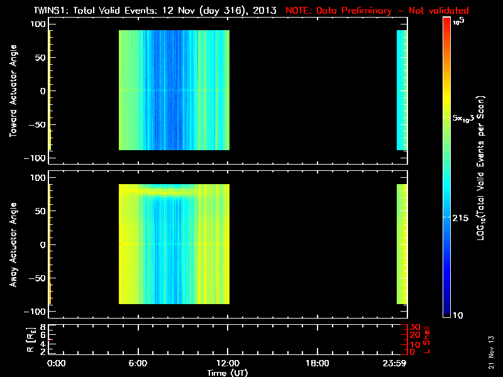
Task: Click the 18:00 time tick label
Action: [318, 363]
